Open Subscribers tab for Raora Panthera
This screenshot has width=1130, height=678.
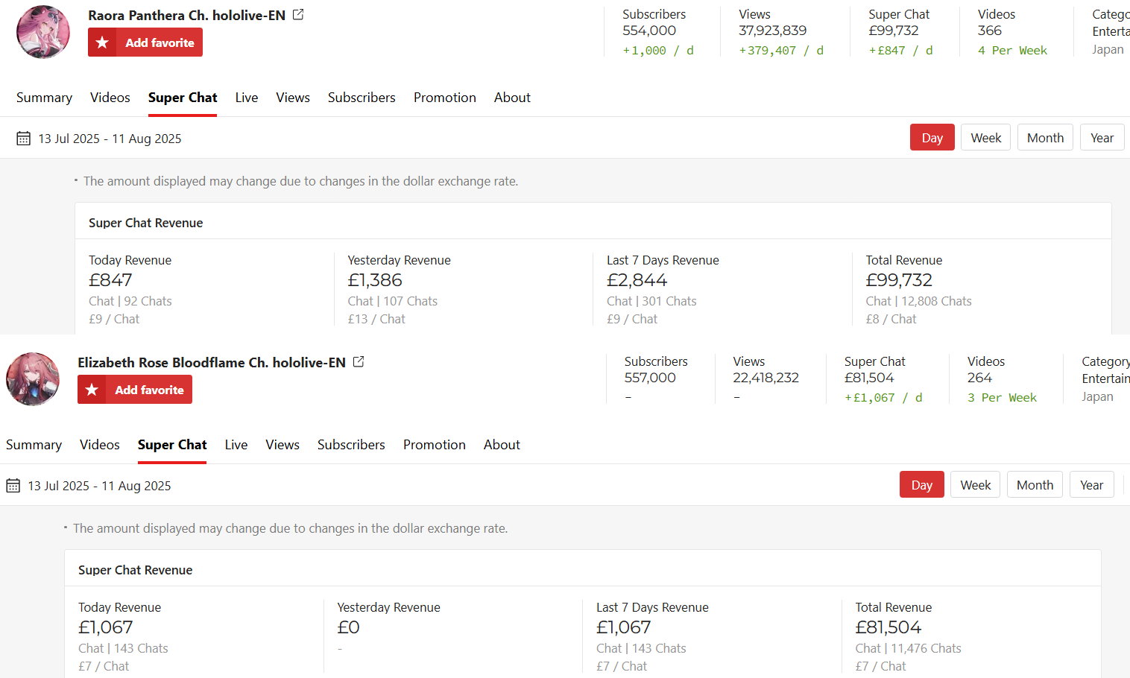(362, 98)
